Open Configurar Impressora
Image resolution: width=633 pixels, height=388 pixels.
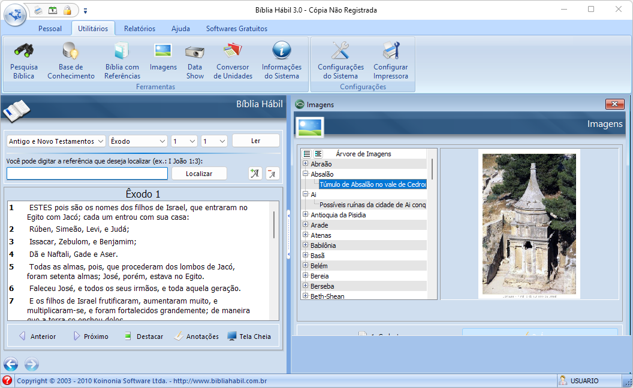(390, 60)
